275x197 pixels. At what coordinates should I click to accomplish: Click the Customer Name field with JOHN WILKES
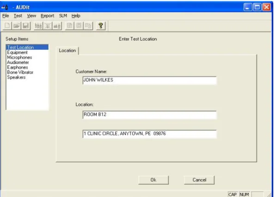pos(149,80)
